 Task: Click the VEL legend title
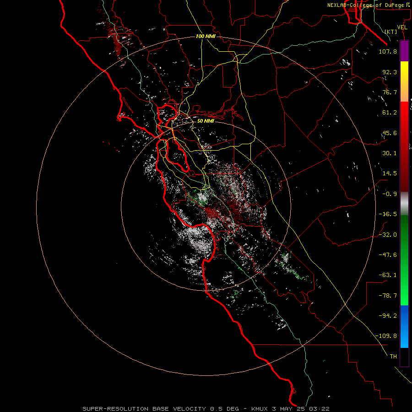tap(402, 27)
